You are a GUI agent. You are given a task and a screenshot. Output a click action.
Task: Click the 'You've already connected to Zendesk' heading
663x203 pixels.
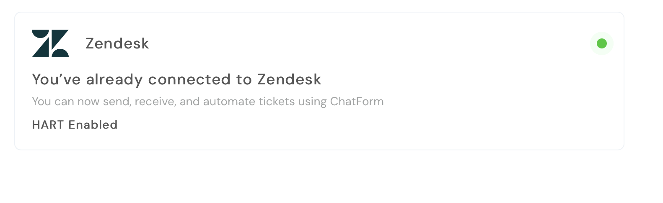pos(176,79)
